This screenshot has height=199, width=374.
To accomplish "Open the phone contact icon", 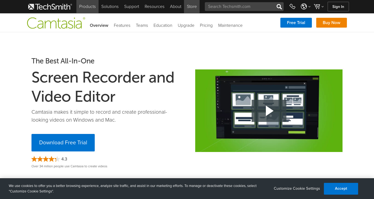I will click(292, 7).
